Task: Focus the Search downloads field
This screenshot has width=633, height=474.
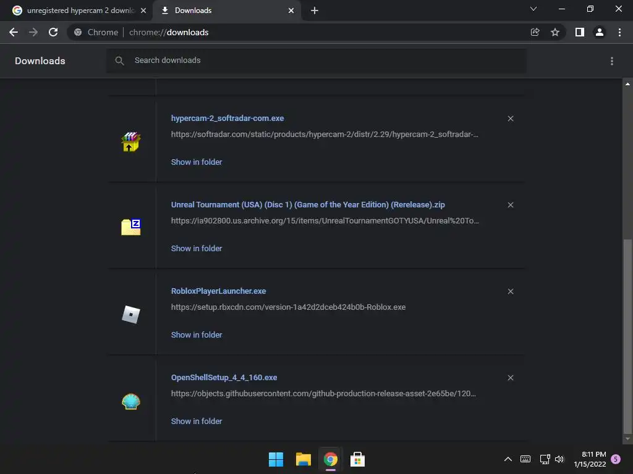Action: pyautogui.click(x=316, y=61)
